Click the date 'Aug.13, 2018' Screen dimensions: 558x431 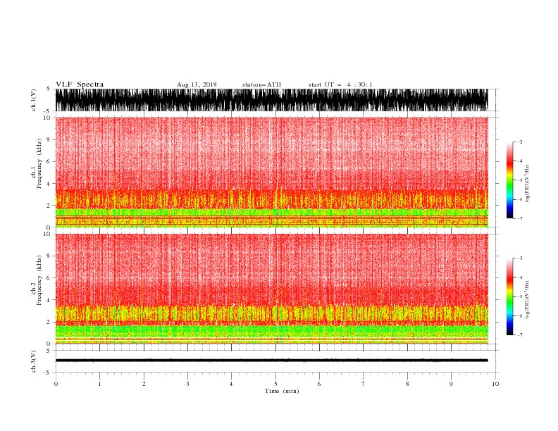pyautogui.click(x=197, y=85)
